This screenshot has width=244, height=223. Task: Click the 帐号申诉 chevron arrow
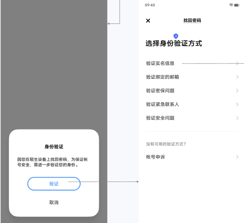click(x=237, y=157)
